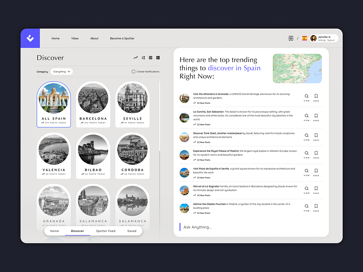This screenshot has height=272, width=363.
Task: View the Plaza de España item
Action: [x=307, y=172]
